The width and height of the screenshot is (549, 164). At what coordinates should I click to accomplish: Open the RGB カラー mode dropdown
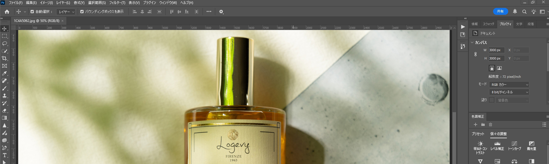click(509, 85)
